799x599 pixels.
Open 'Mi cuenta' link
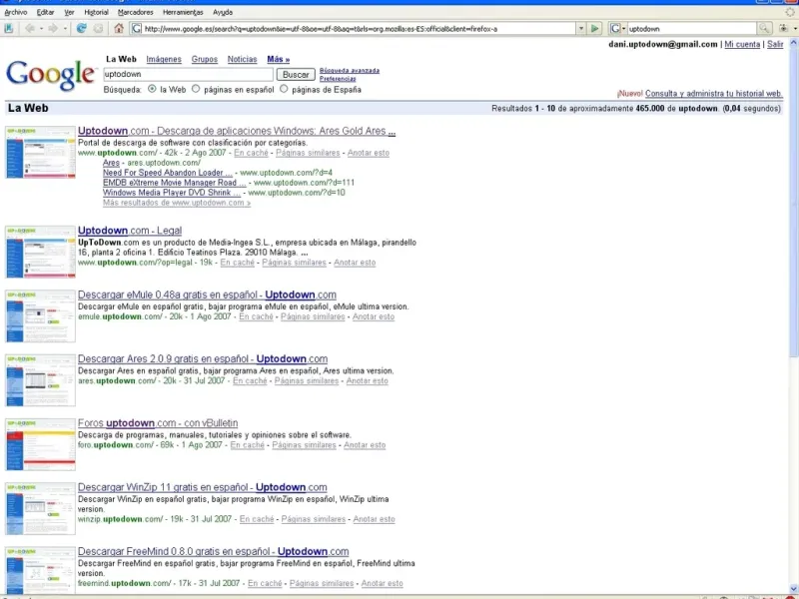click(742, 44)
